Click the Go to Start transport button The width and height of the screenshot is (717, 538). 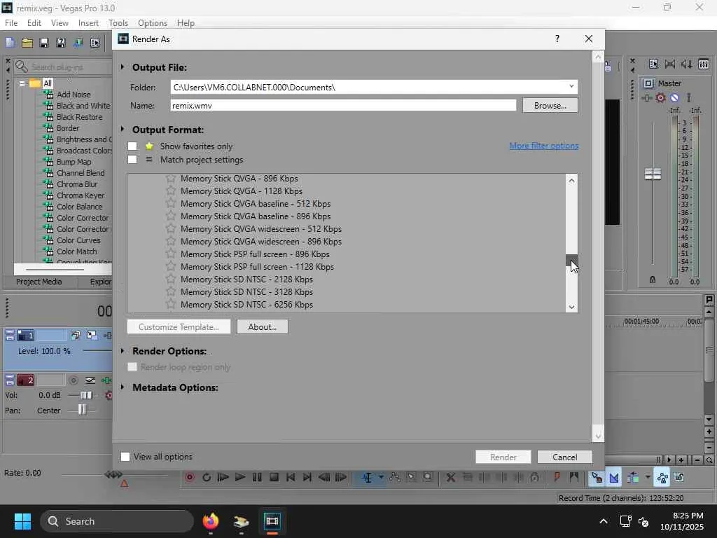[x=291, y=478]
